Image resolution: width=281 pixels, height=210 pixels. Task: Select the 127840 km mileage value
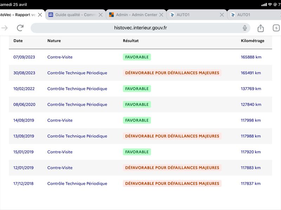(251, 104)
